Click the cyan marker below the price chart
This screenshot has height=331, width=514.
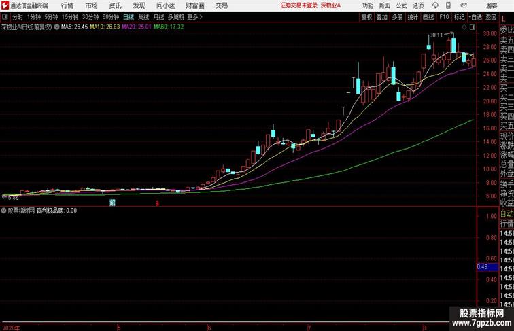point(112,203)
